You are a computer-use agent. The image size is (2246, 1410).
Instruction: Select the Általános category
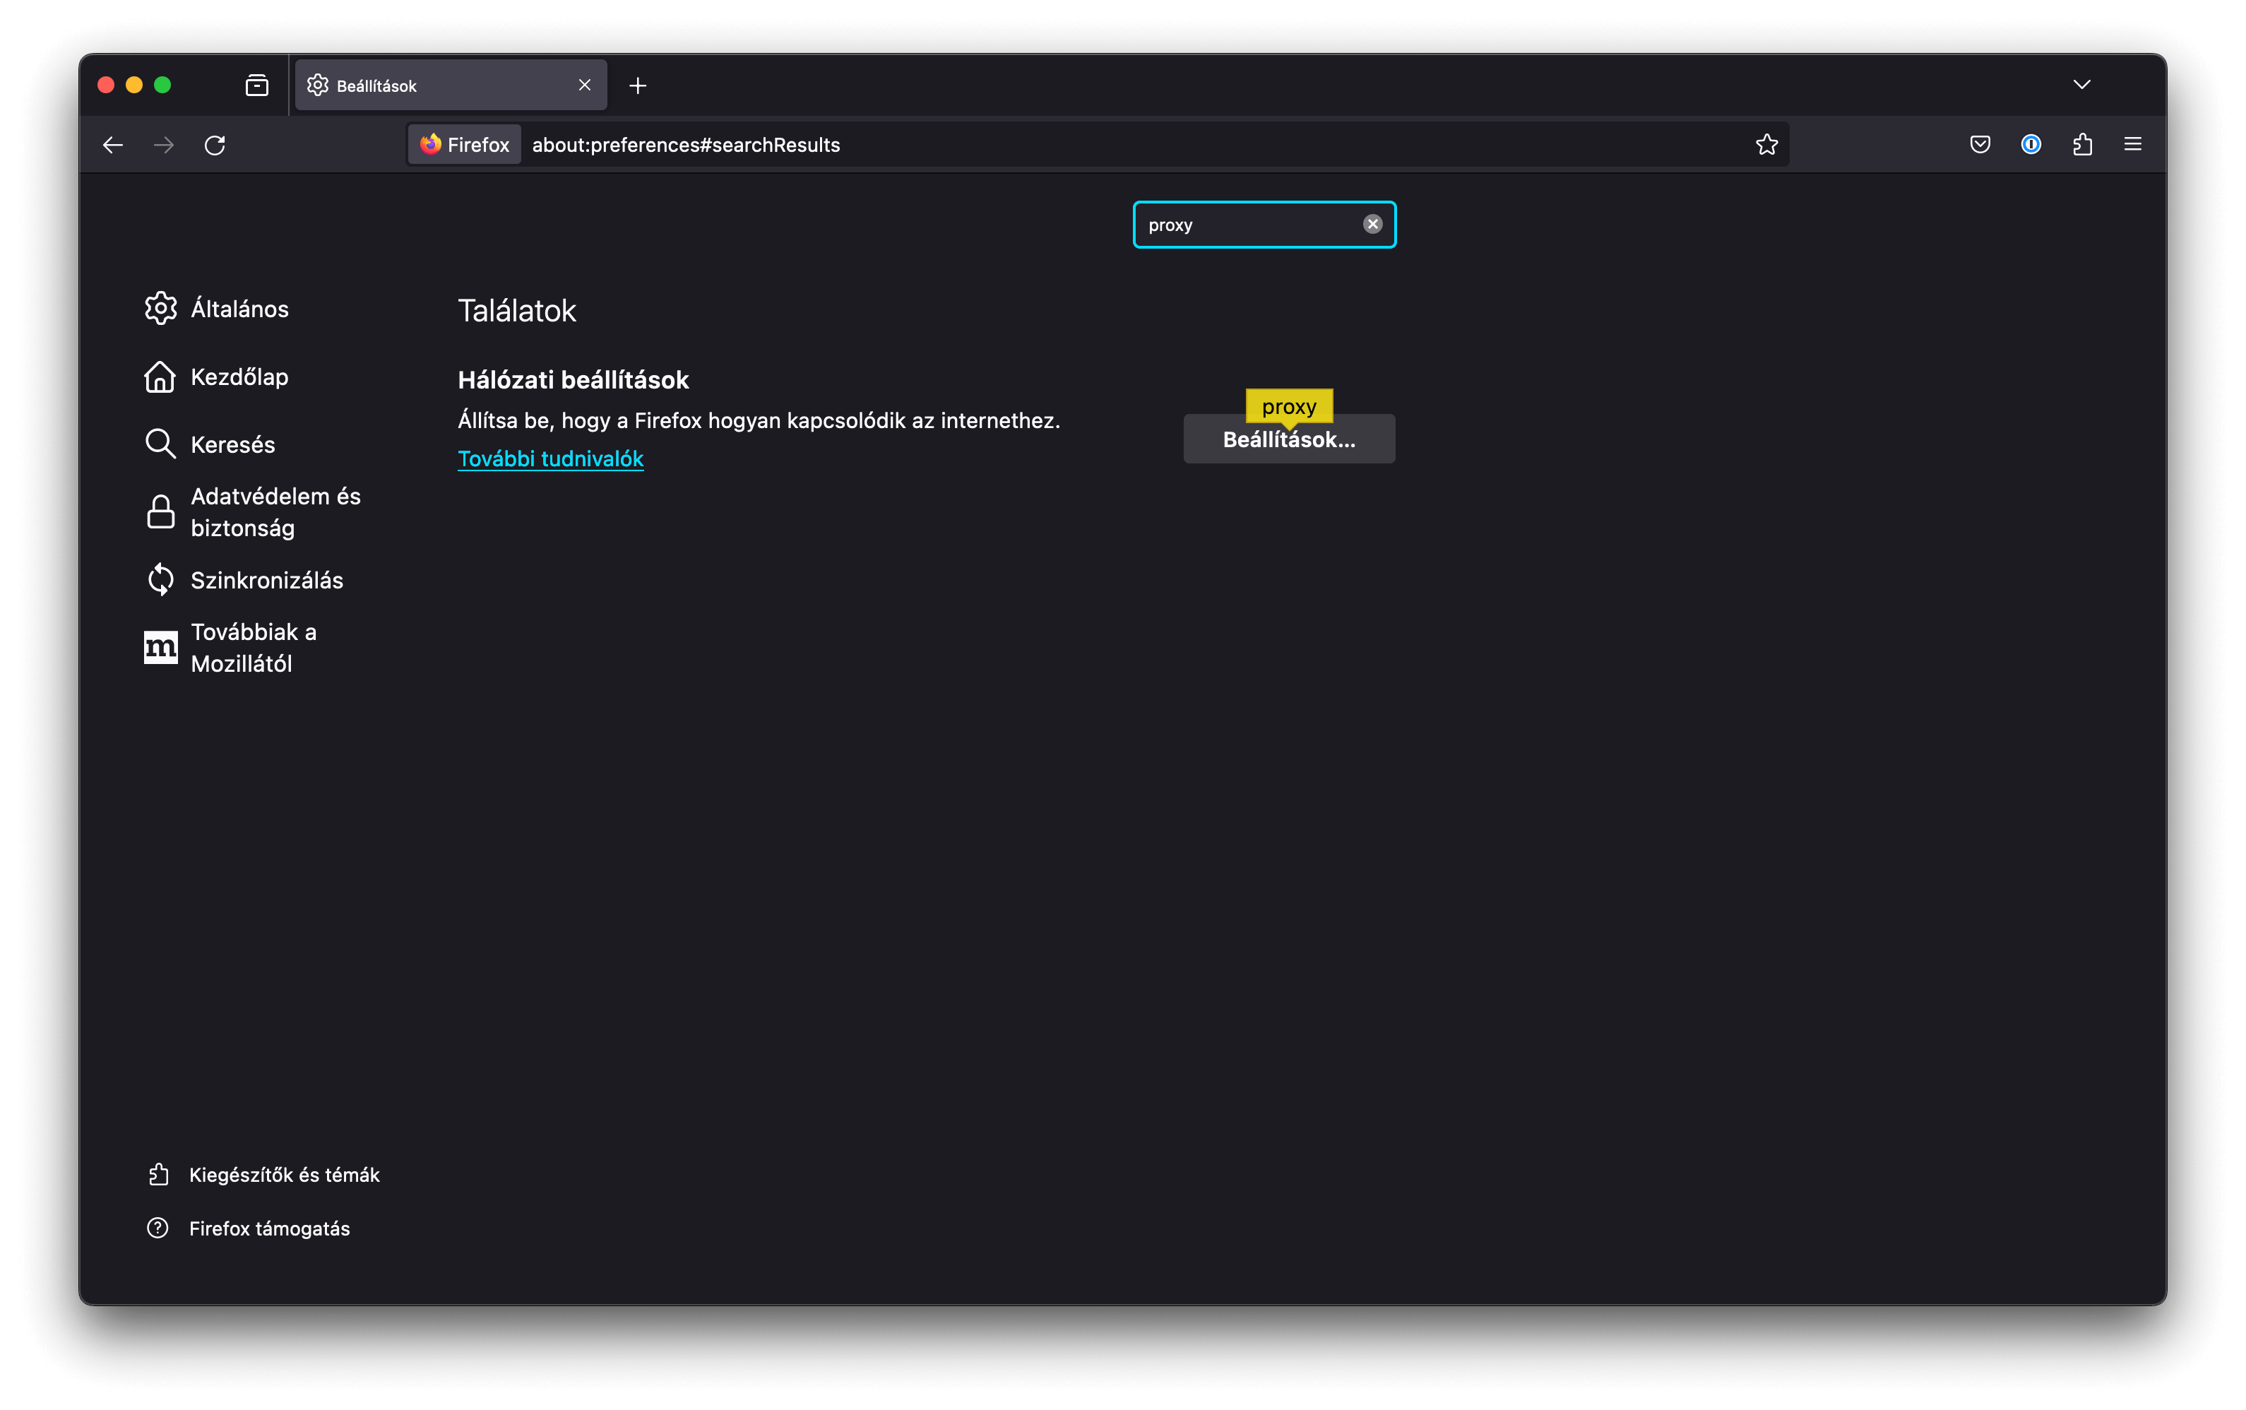218,309
